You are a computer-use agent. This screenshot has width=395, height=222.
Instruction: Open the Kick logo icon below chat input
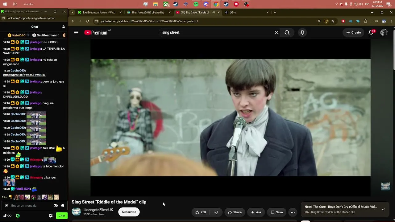click(x=18, y=216)
